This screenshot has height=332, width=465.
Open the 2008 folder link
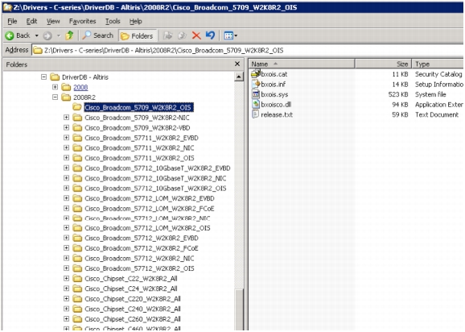pyautogui.click(x=80, y=87)
